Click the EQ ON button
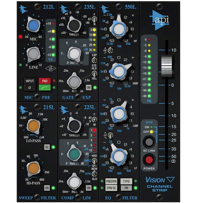 pyautogui.click(x=126, y=188)
